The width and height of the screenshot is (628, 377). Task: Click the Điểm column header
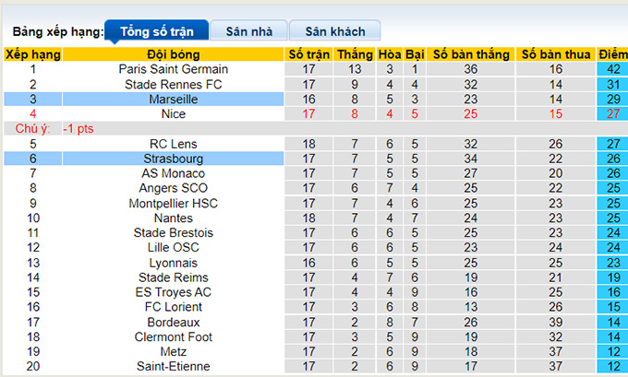[x=612, y=54]
